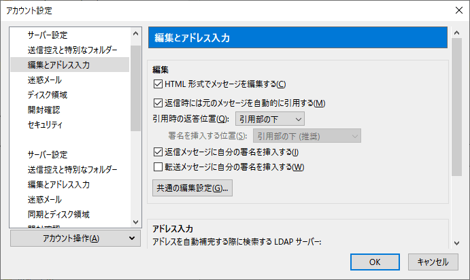Select first 迷惑メール tree item
470x280 pixels.
pyautogui.click(x=45, y=80)
